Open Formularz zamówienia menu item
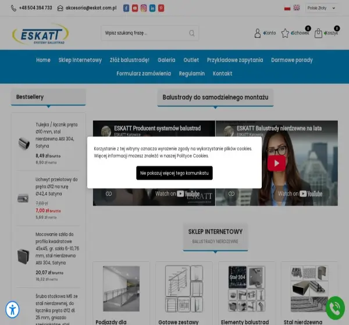This screenshot has width=349, height=325. pos(144,74)
